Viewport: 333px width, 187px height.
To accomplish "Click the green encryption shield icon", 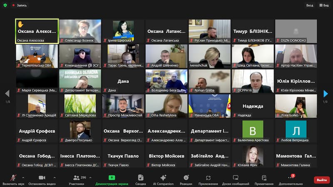I will click(x=5, y=5).
